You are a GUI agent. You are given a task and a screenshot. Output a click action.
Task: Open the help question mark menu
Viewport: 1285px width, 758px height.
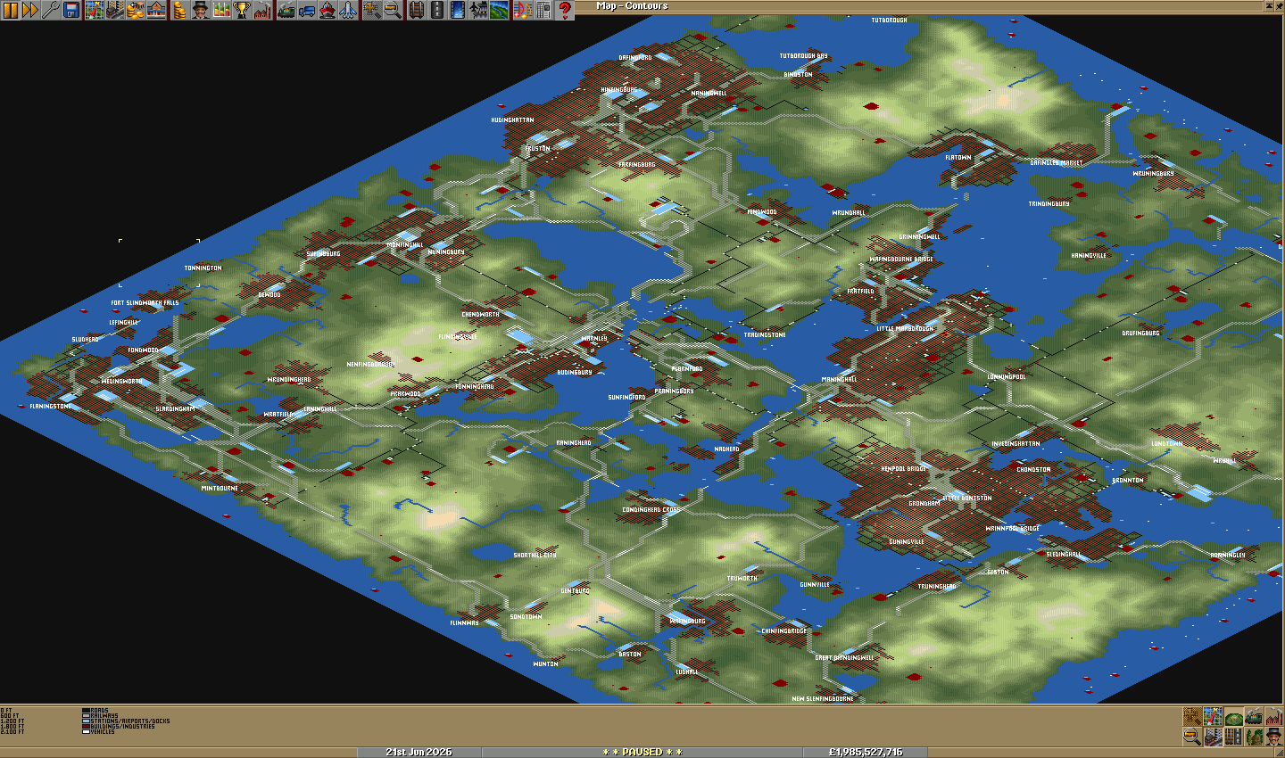tap(564, 10)
